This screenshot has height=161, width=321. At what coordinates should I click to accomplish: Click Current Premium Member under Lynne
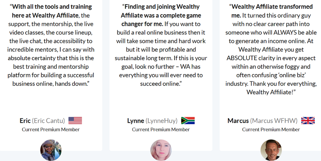[161, 129]
